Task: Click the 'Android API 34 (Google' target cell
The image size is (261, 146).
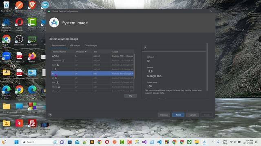Action: [x=122, y=56]
